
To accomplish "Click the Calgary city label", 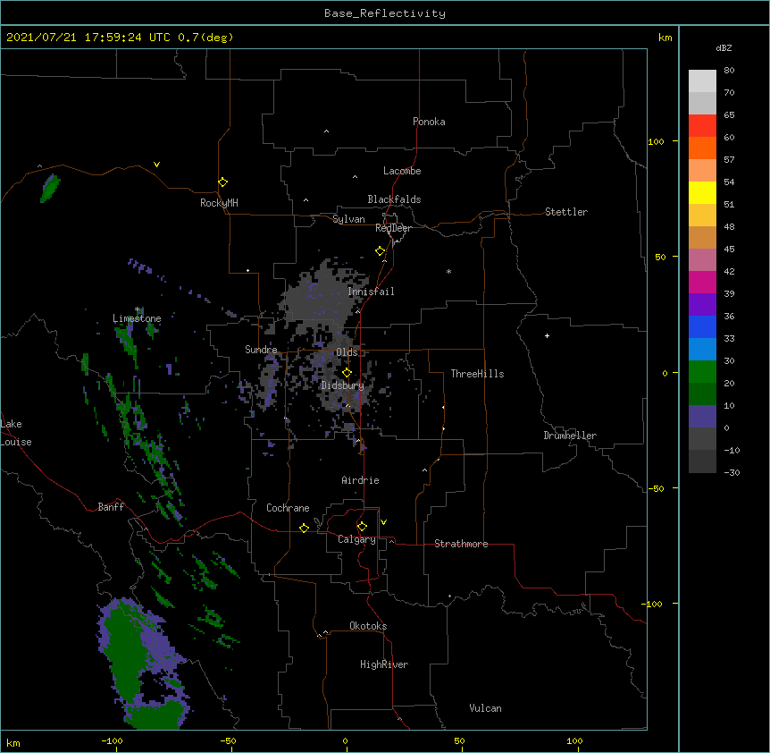I will coord(356,539).
